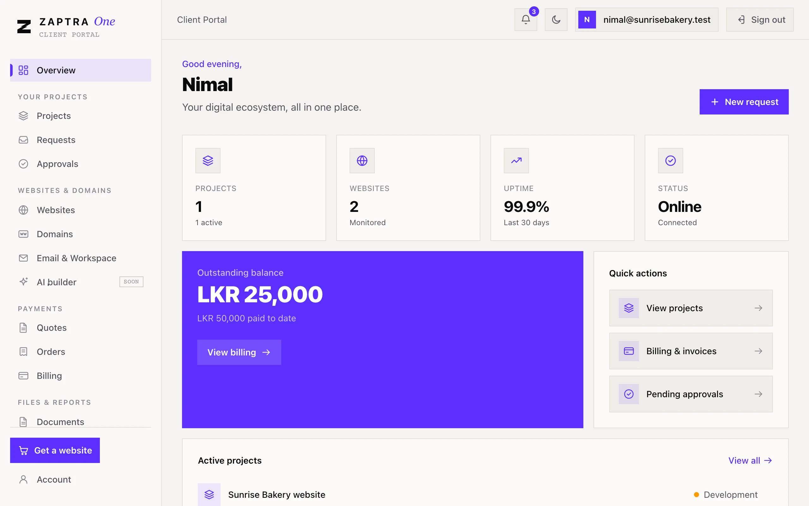Click the layers icon in the Projects card
The width and height of the screenshot is (809, 506).
208,161
